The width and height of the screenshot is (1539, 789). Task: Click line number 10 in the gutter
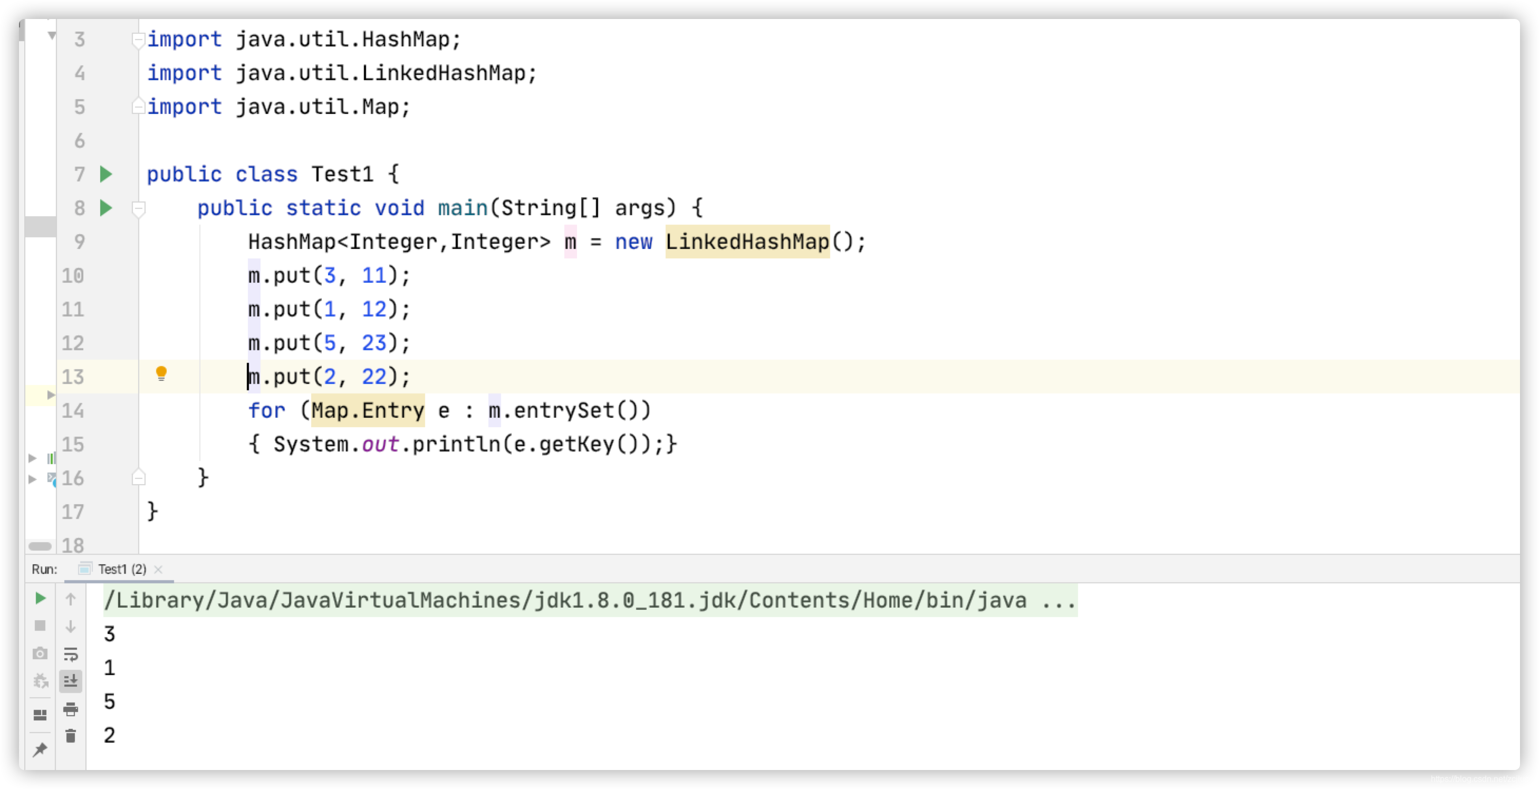pyautogui.click(x=73, y=276)
